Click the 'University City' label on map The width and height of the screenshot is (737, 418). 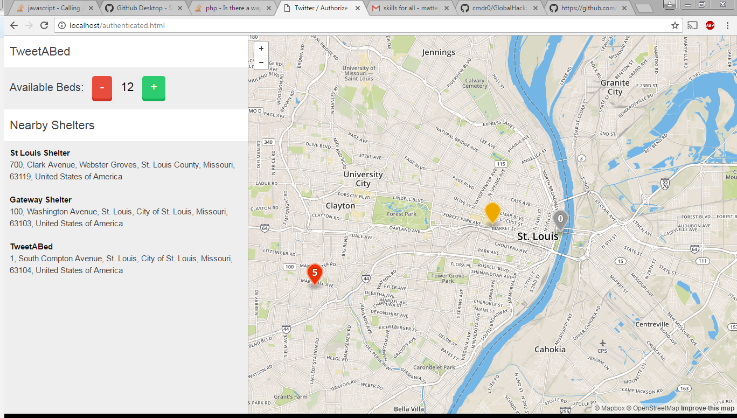point(363,179)
